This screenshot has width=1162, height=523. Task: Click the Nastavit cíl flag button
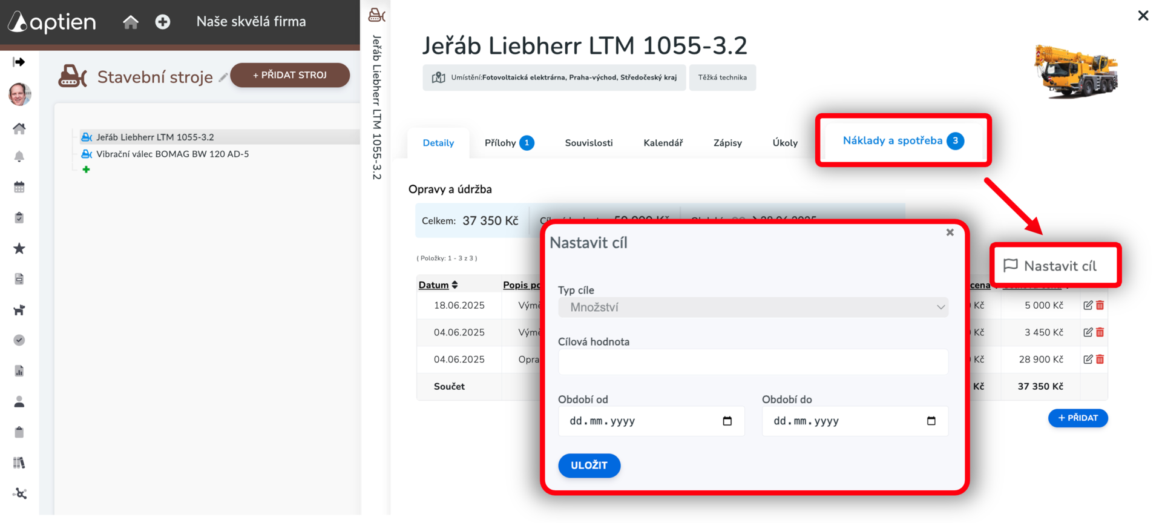pyautogui.click(x=1050, y=266)
